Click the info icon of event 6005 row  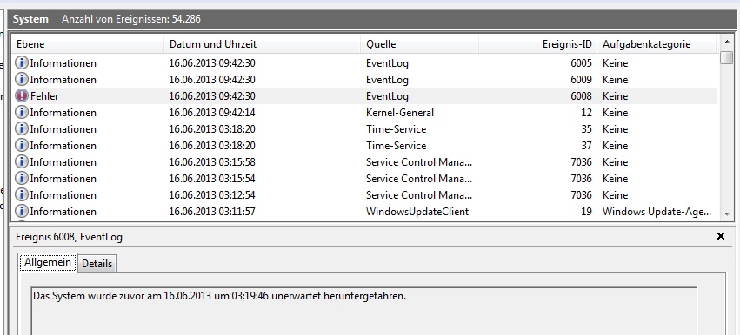pyautogui.click(x=22, y=62)
